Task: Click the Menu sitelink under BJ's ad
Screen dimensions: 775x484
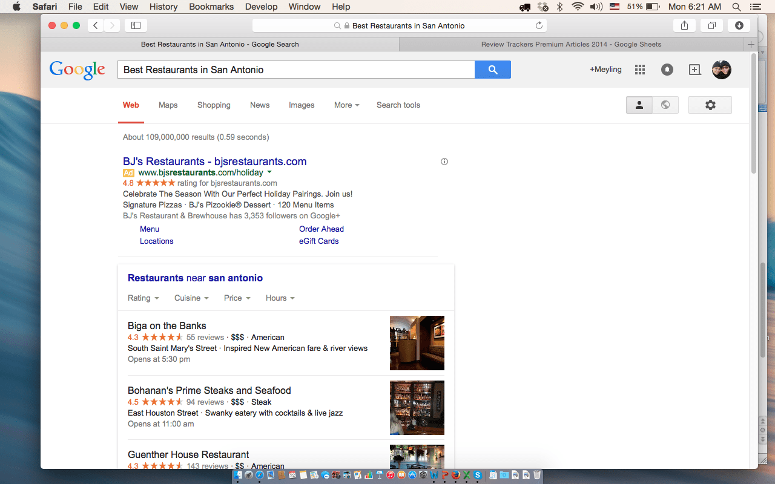Action: coord(150,229)
